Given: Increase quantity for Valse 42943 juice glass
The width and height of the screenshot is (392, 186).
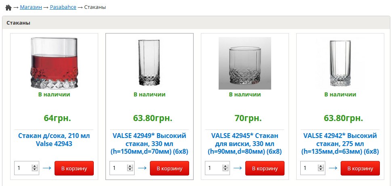Looking at the screenshot, I should 35,166.
